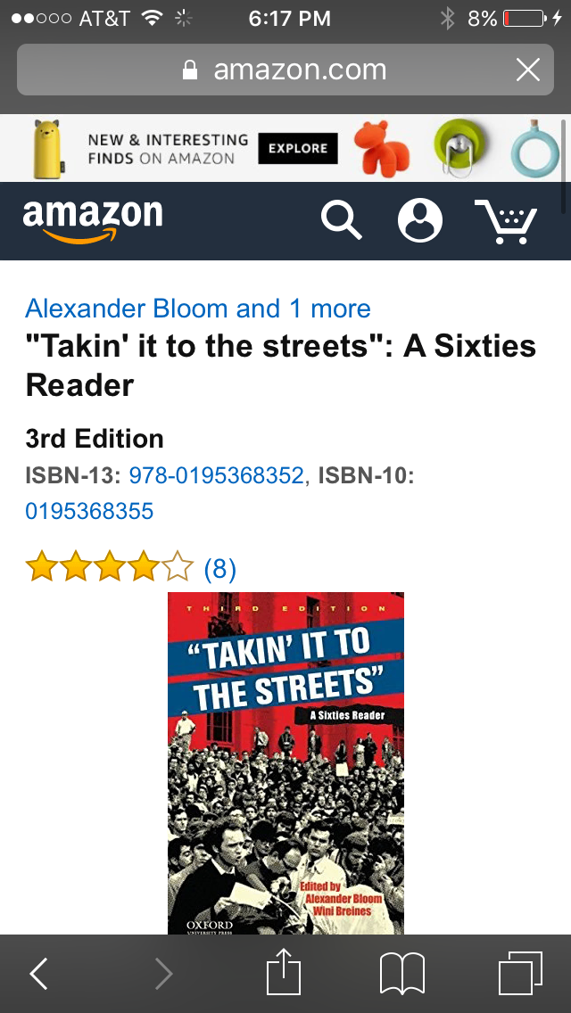571x1013 pixels.
Task: Open the account profile icon
Action: 419,220
